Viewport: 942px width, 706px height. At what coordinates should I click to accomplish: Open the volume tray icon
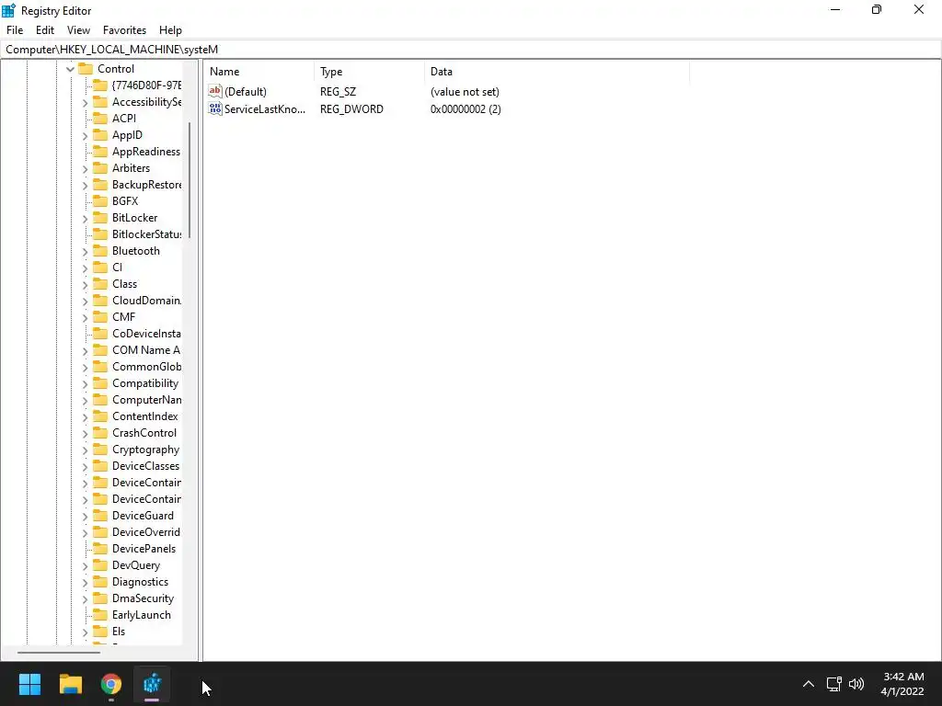(x=856, y=684)
